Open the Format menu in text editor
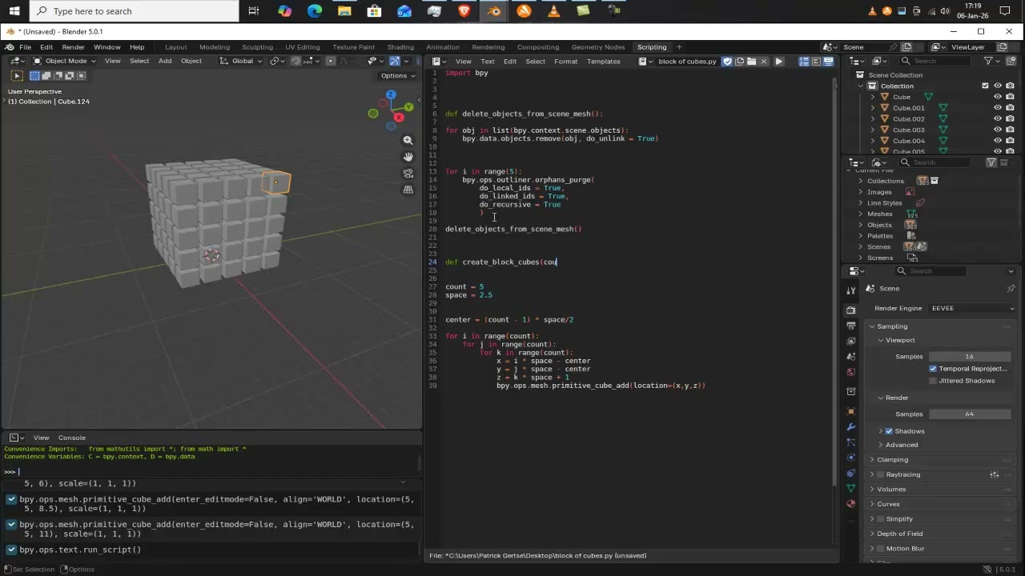Viewport: 1025px width, 576px height. pos(565,61)
